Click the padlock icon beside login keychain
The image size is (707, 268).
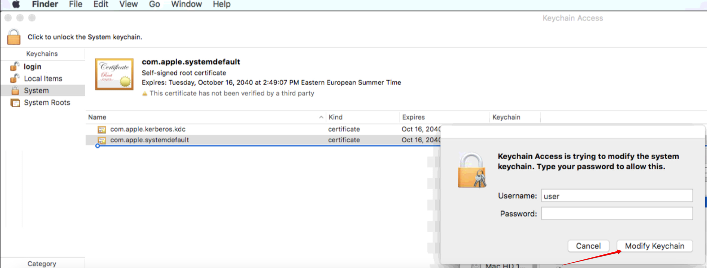15,66
